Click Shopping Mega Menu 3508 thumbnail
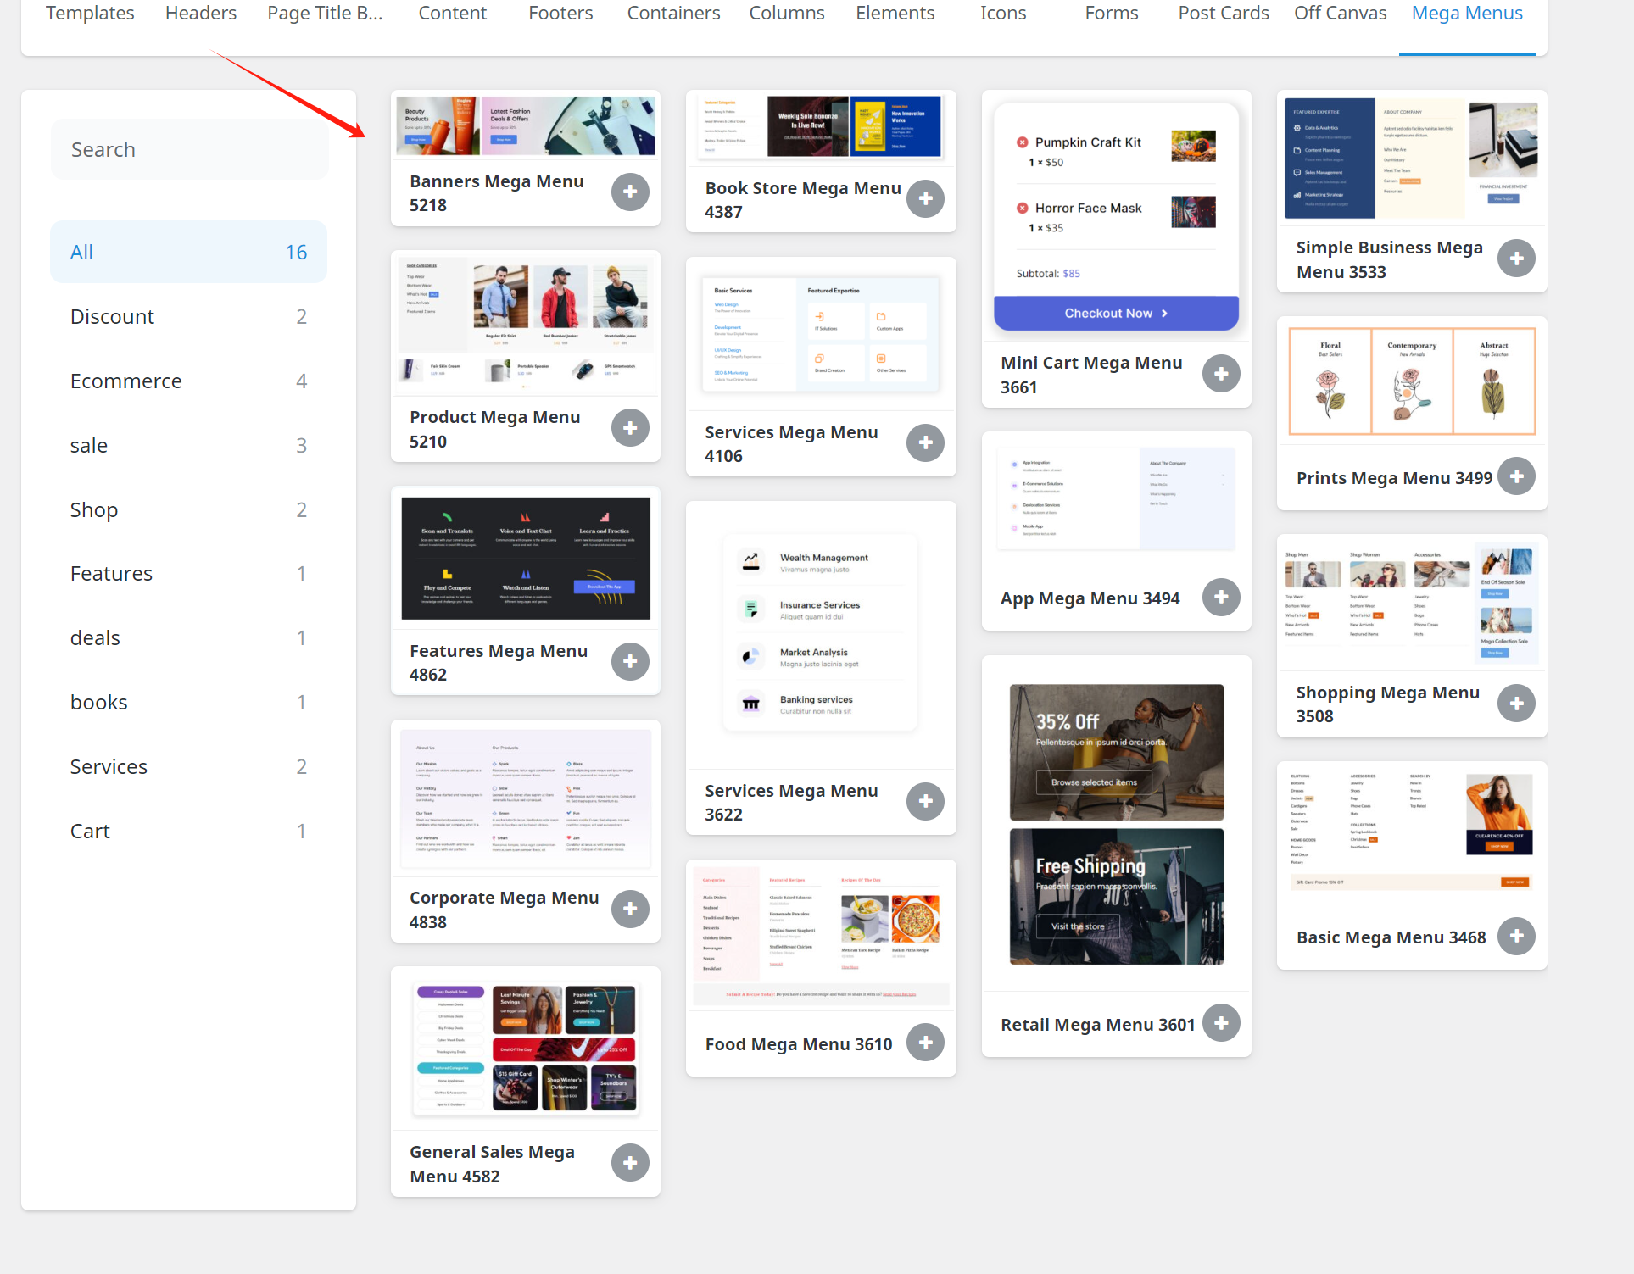Screen dimensions: 1634x1274 point(1411,604)
